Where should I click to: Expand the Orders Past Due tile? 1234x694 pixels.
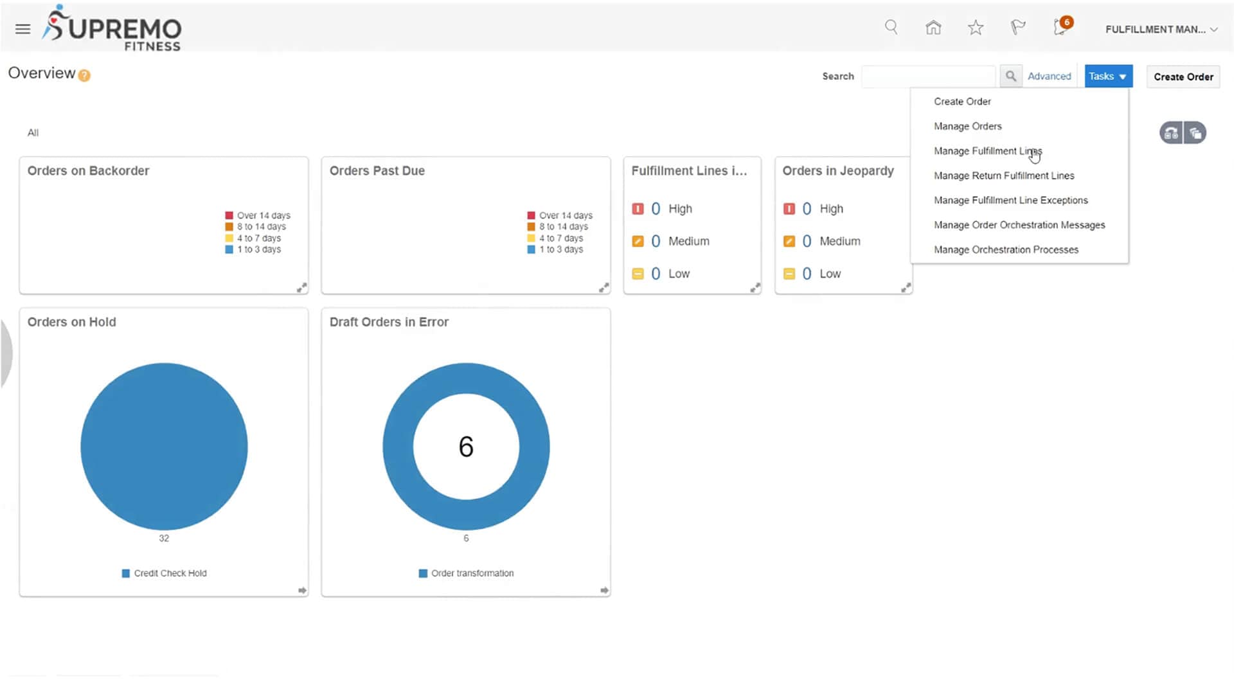coord(604,287)
